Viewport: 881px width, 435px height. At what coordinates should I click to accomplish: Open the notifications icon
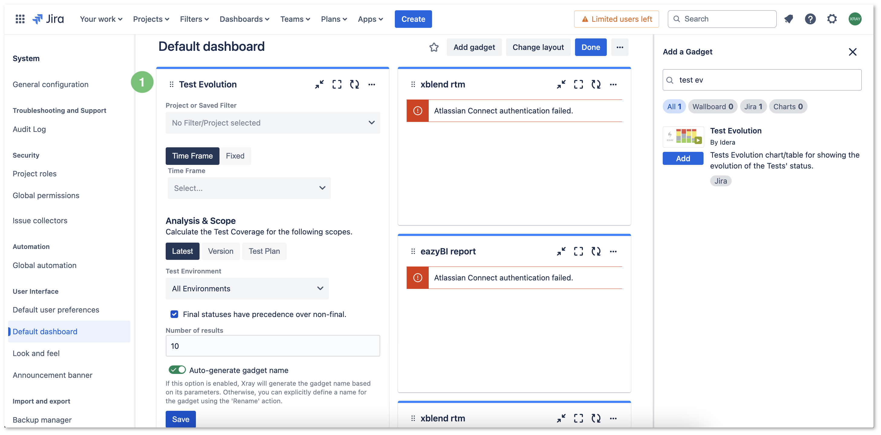[x=789, y=19]
